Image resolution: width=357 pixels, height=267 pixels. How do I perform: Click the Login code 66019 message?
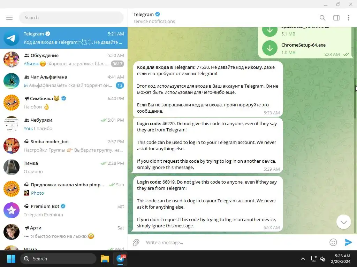tap(208, 204)
